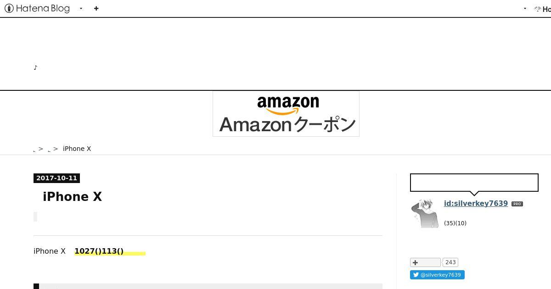The image size is (551, 289).
Task: Go to the first breadcrumb home link
Action: tap(34, 150)
